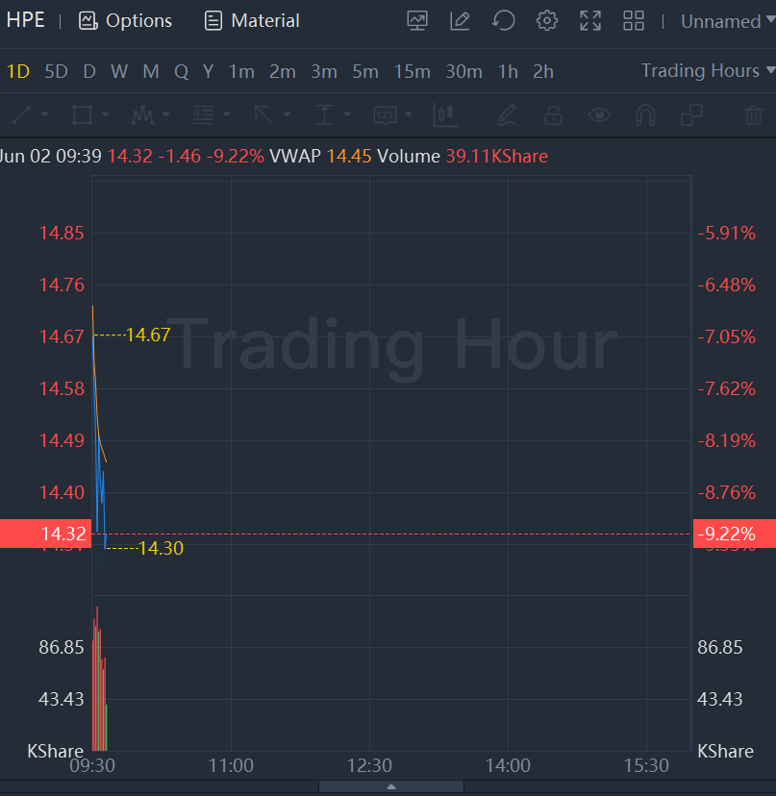Expand the Trading Hours dropdown

pos(708,70)
